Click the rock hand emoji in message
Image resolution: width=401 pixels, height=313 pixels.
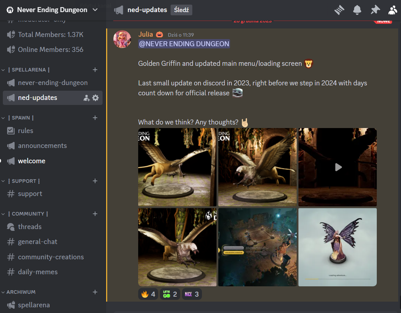coord(245,122)
